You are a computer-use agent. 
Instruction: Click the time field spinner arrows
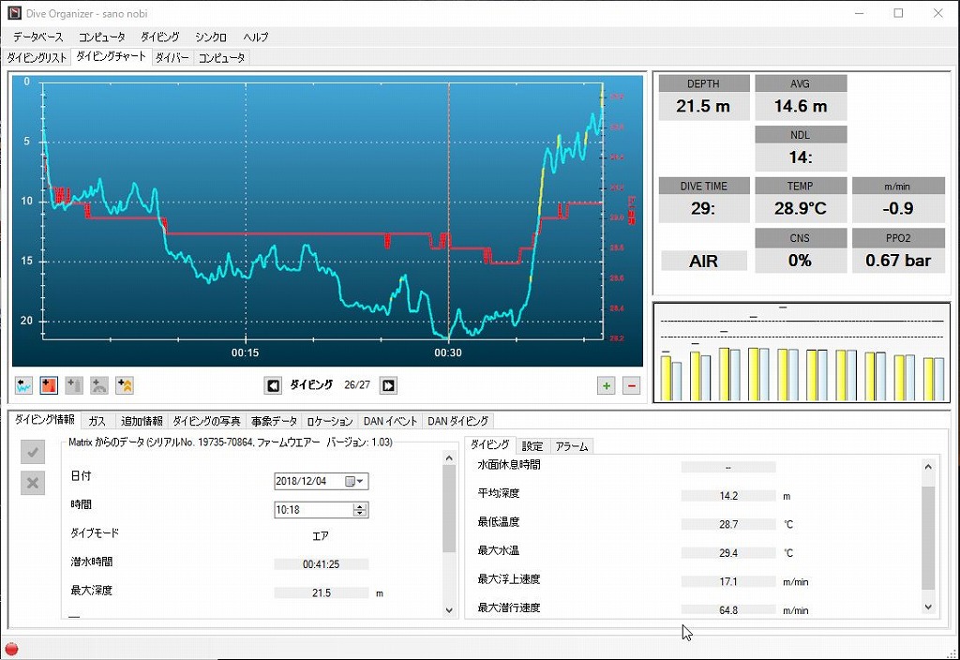click(359, 510)
